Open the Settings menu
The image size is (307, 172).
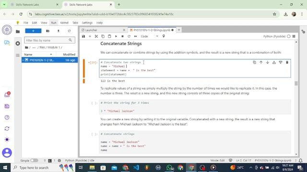pyautogui.click(x=87, y=22)
